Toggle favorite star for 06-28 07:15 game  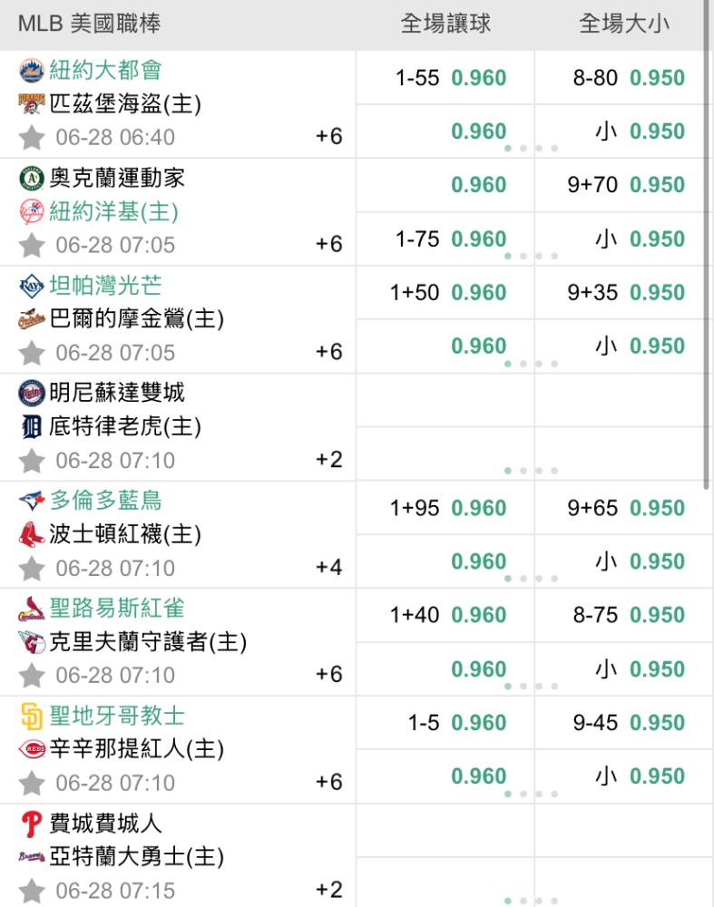point(32,891)
